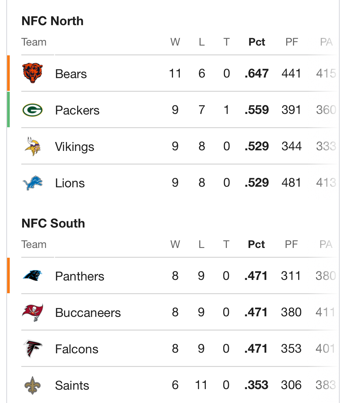
Task: Sort NFC North by Pct column
Action: point(257,42)
